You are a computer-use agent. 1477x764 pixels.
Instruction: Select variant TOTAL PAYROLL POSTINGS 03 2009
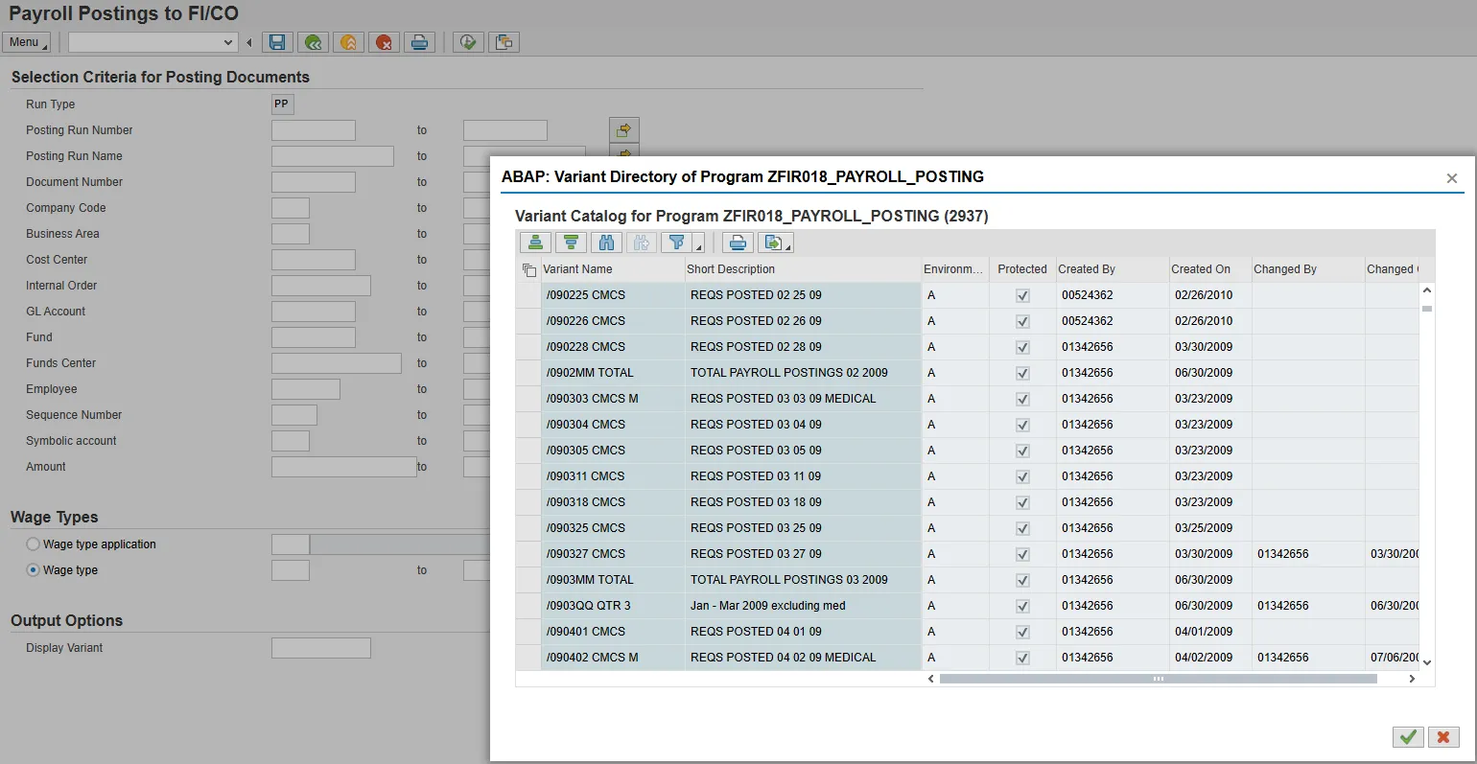pos(788,580)
